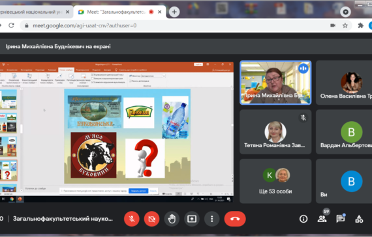Screen dimensions: 372x237
Task: Click the 'Ірина Михайлівна Буднікевич на екрані' banner
Action: pyautogui.click(x=58, y=46)
